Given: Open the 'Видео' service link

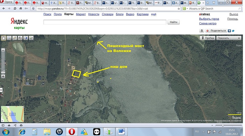Looking at the screenshot, I should tap(130, 14).
